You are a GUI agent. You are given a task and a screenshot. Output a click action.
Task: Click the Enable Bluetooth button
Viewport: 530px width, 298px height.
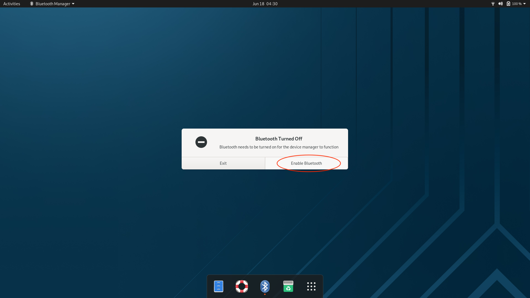click(x=306, y=163)
